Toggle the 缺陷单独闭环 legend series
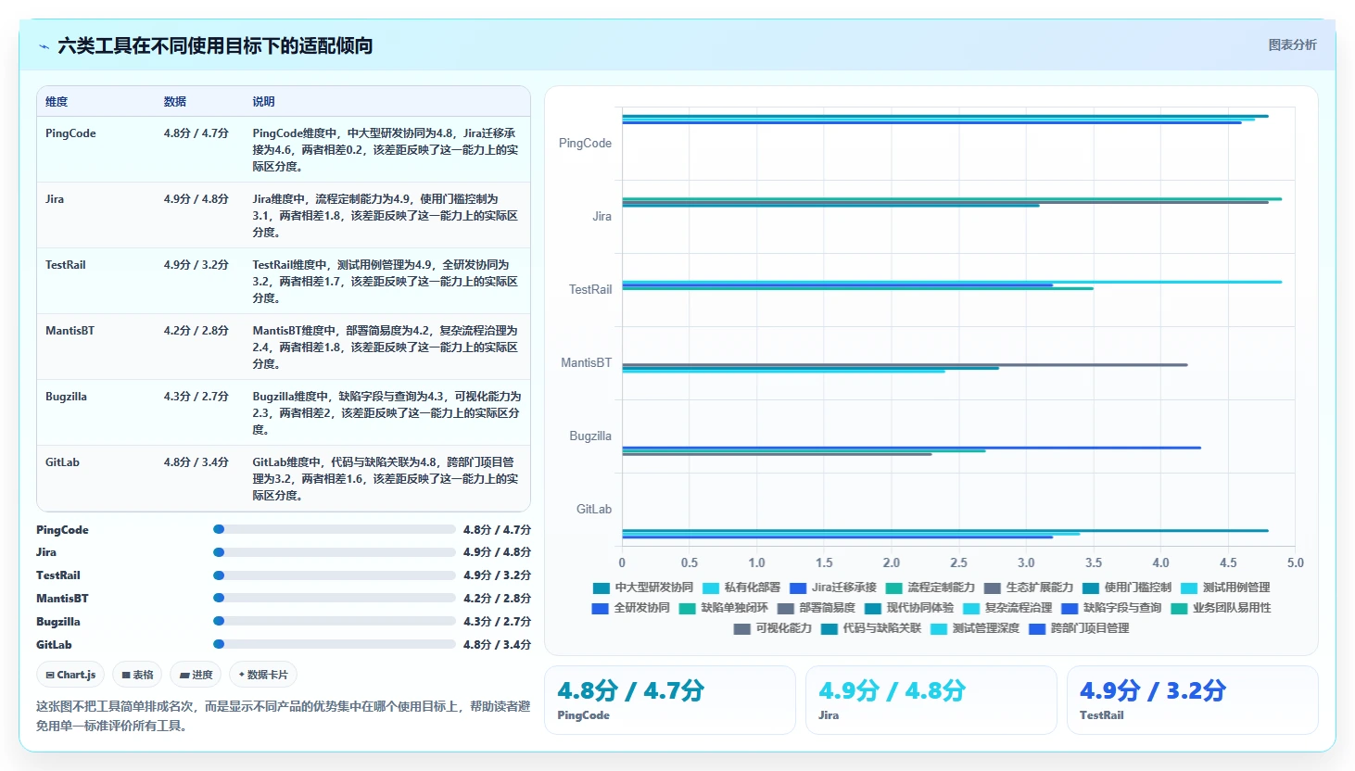Screen dimensions: 1355x771 click(x=724, y=608)
